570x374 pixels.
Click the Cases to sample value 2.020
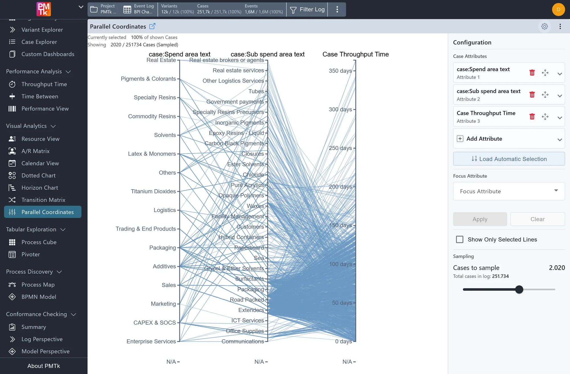point(557,268)
